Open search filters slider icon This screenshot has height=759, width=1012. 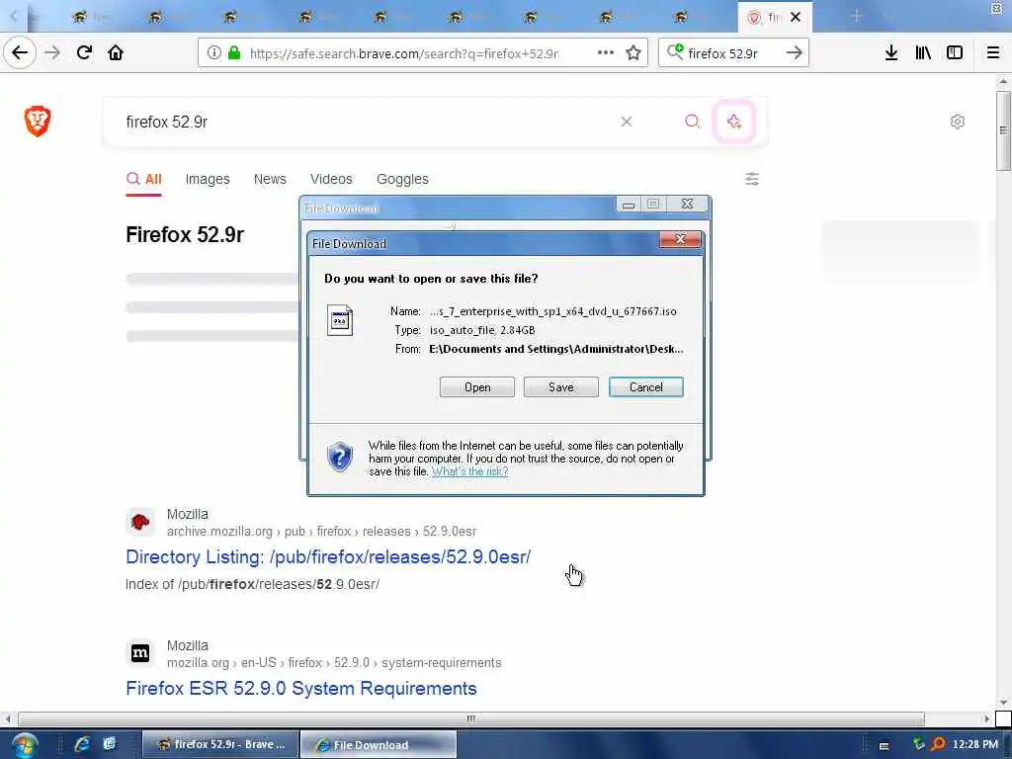(x=752, y=179)
